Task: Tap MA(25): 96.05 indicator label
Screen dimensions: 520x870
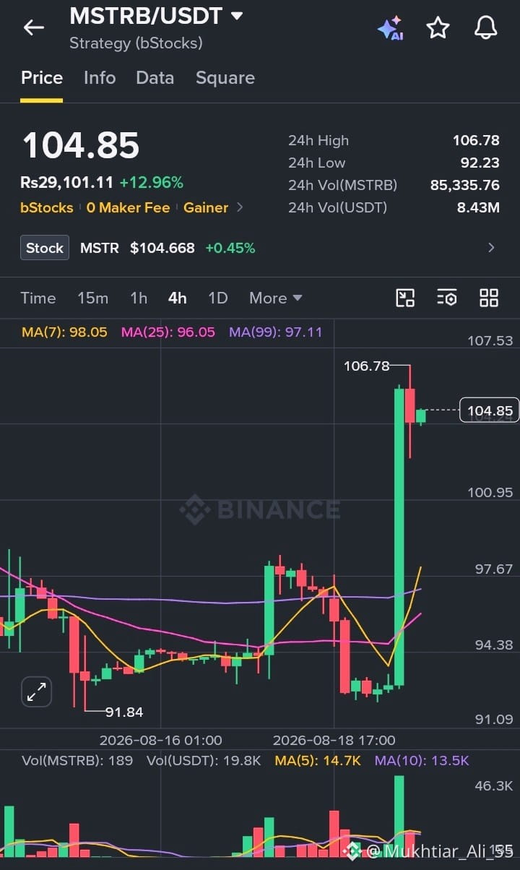Action: (x=168, y=332)
